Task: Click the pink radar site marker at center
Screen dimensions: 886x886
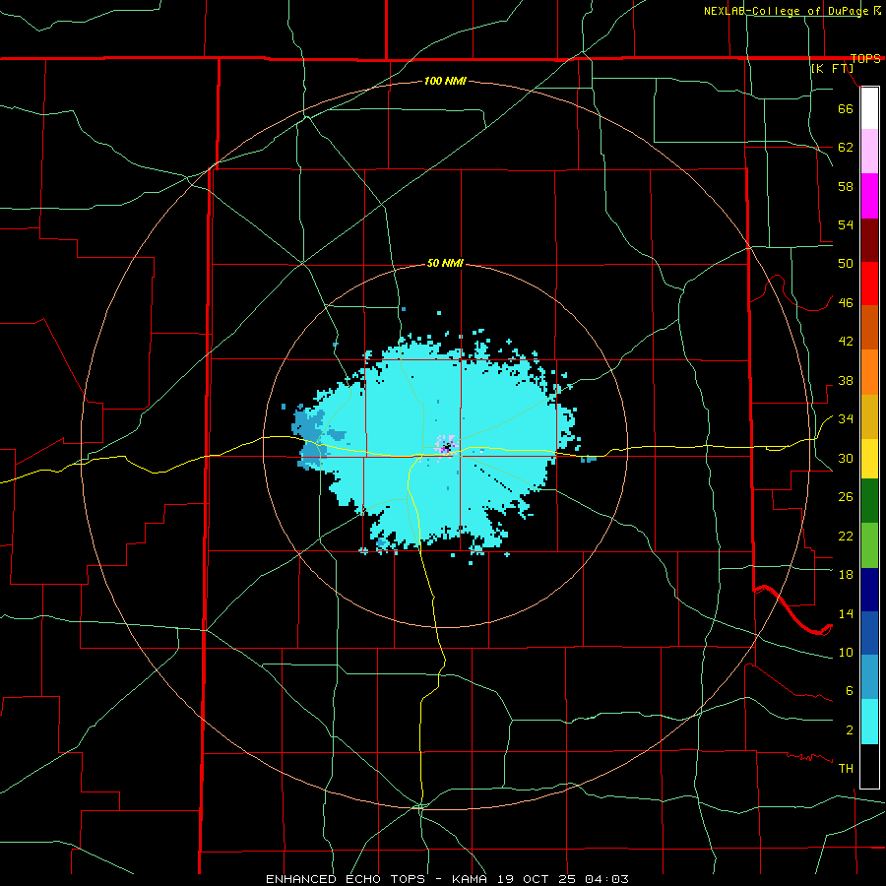Action: (x=446, y=448)
